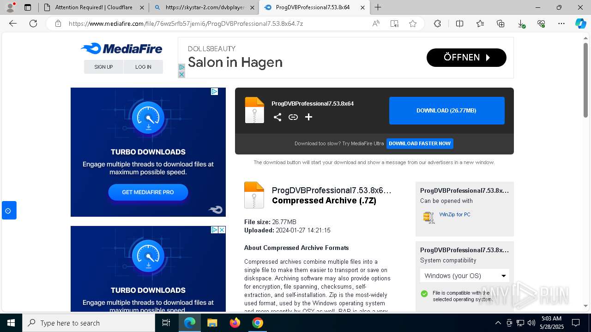
Task: Launch Chrome from taskbar
Action: (258, 323)
